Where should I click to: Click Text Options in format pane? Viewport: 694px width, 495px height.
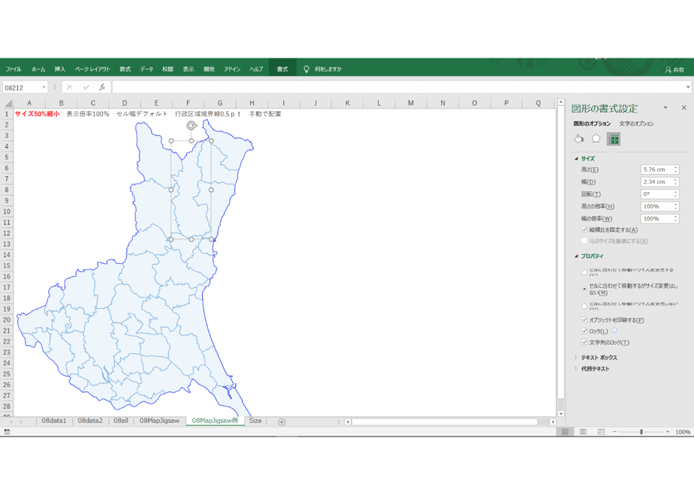[x=636, y=123]
